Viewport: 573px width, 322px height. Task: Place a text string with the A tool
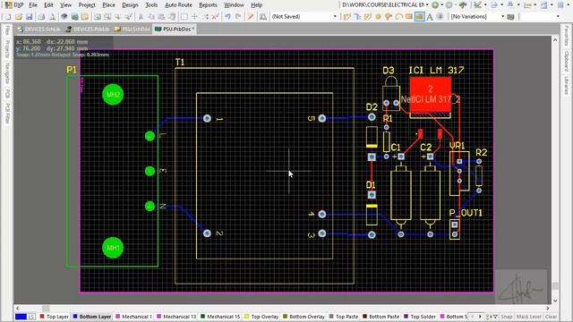coord(430,16)
